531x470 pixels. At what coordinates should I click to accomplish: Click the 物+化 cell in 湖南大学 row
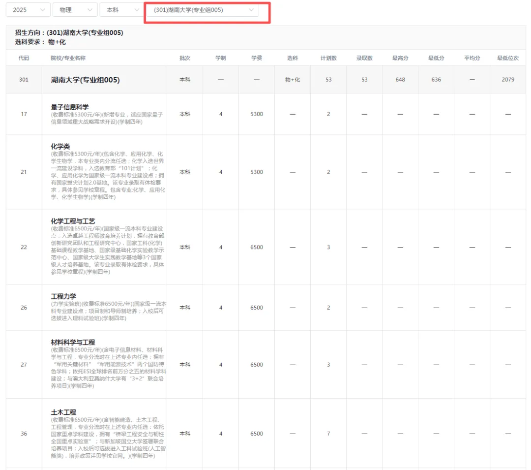(293, 80)
